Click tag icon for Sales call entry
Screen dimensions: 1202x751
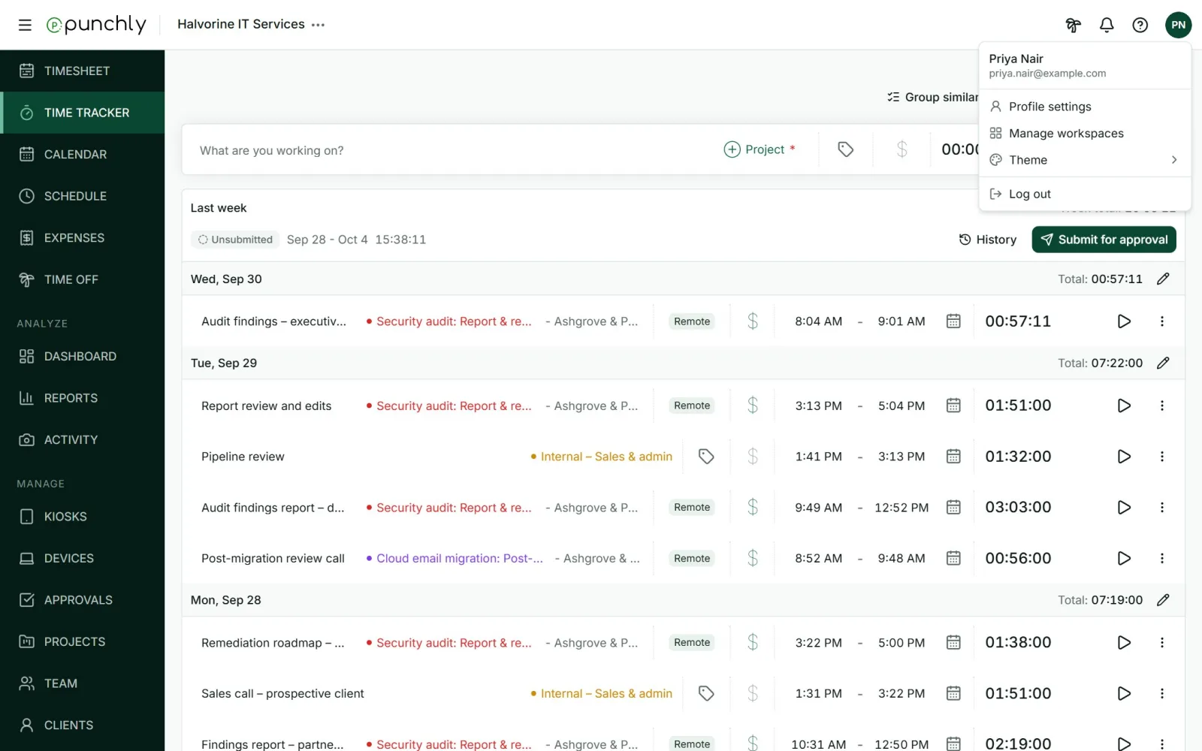(706, 693)
